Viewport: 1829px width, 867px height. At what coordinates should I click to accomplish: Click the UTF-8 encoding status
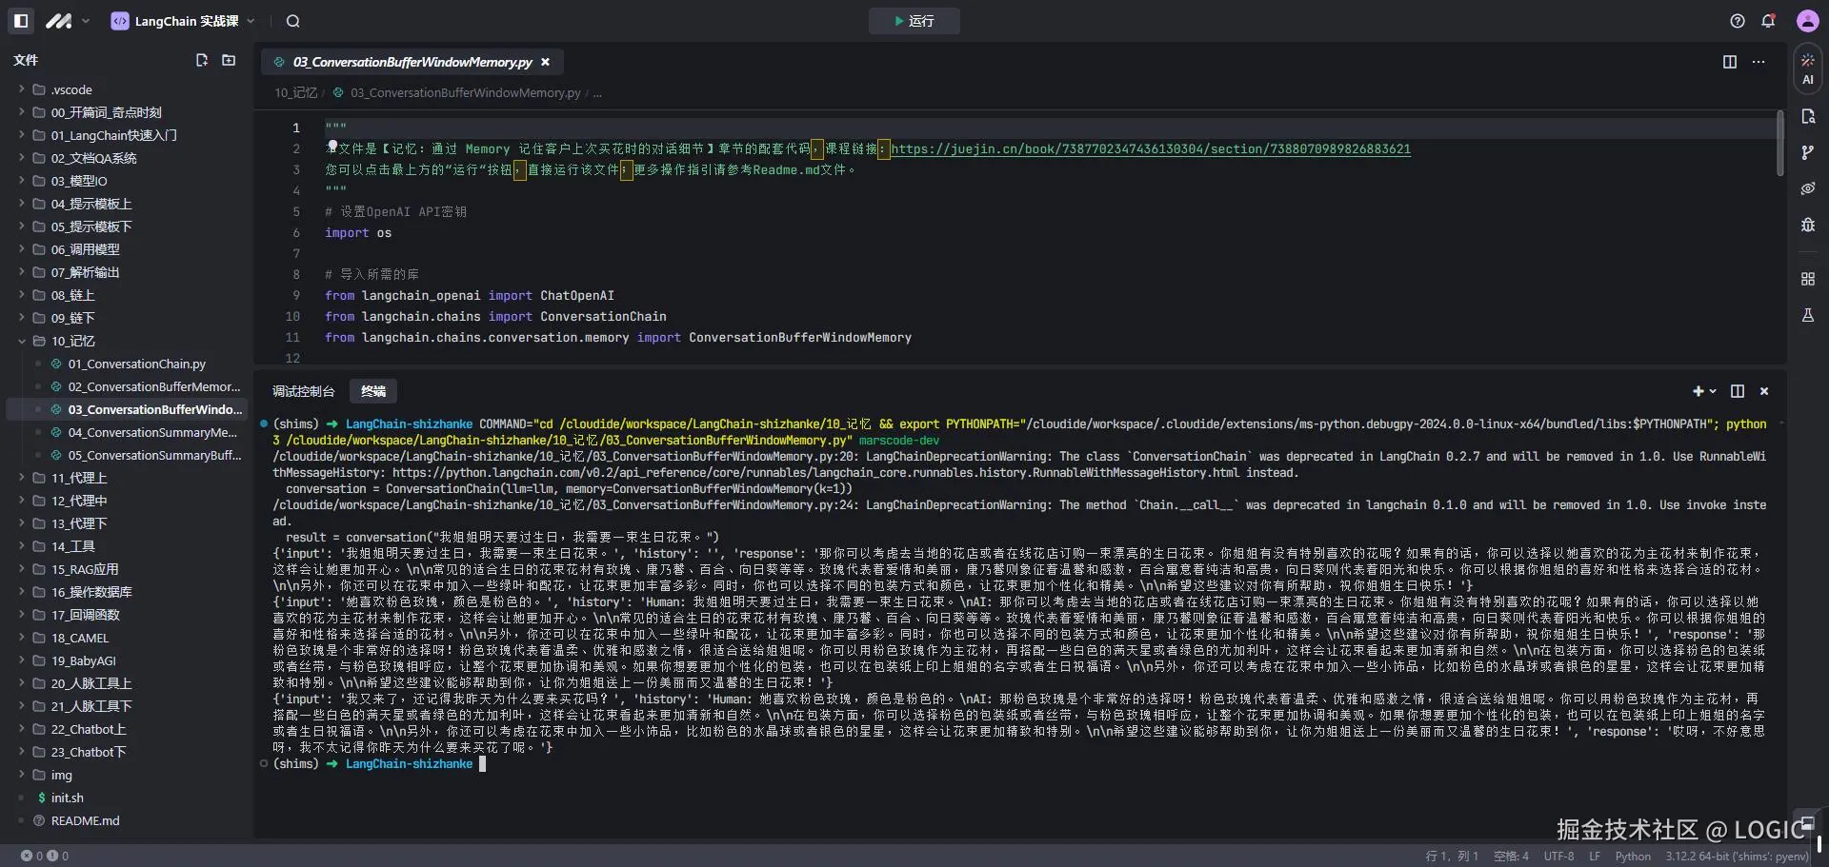[x=1558, y=856]
